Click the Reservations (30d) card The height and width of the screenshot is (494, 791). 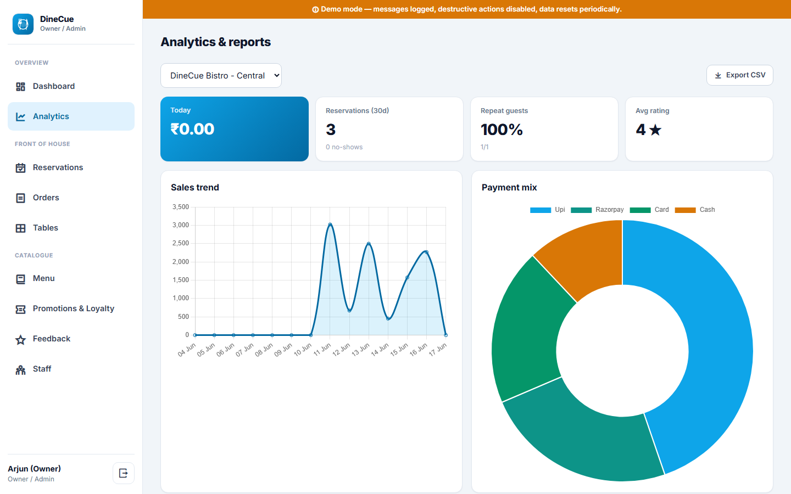click(x=389, y=129)
